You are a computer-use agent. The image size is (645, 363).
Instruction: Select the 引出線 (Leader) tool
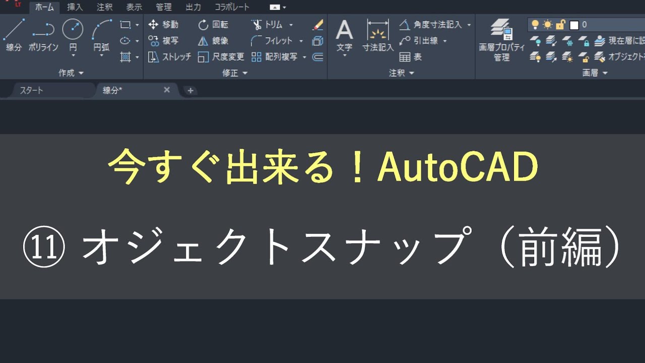[420, 41]
